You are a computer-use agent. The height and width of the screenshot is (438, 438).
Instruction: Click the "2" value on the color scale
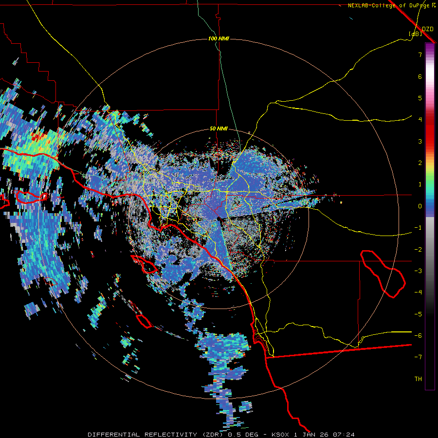(420, 163)
